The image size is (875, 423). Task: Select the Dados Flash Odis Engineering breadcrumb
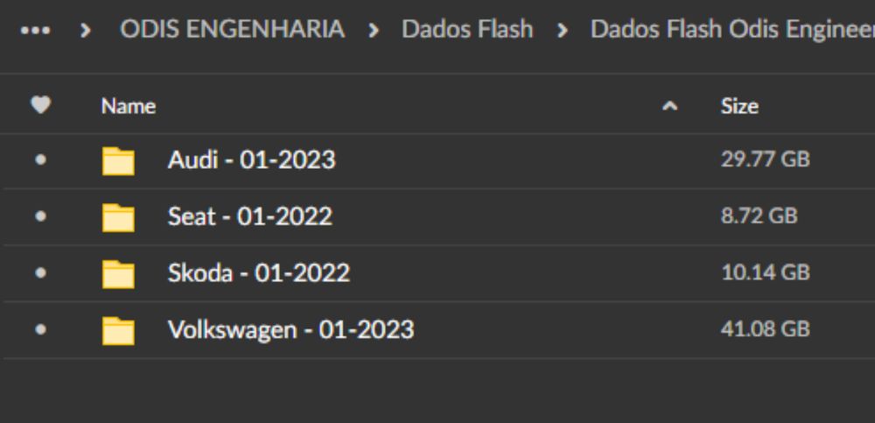(731, 29)
